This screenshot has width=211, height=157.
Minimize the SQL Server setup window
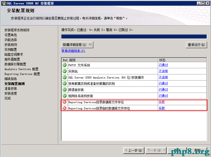199,3
